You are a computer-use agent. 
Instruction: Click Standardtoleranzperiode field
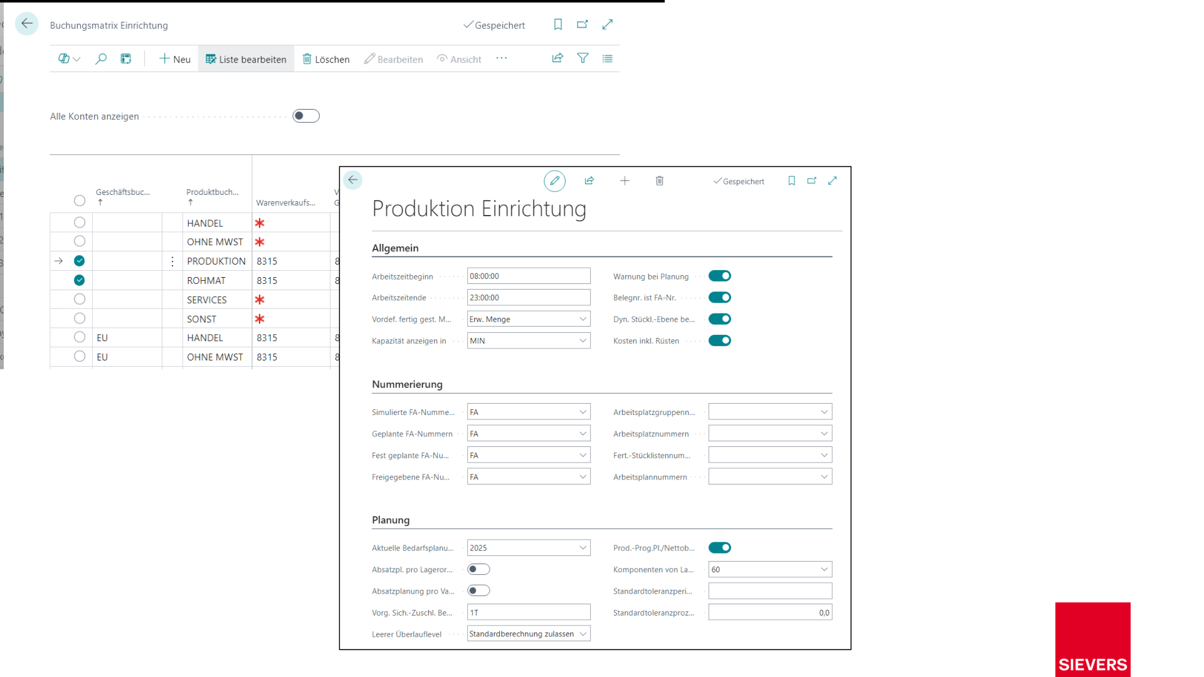770,591
